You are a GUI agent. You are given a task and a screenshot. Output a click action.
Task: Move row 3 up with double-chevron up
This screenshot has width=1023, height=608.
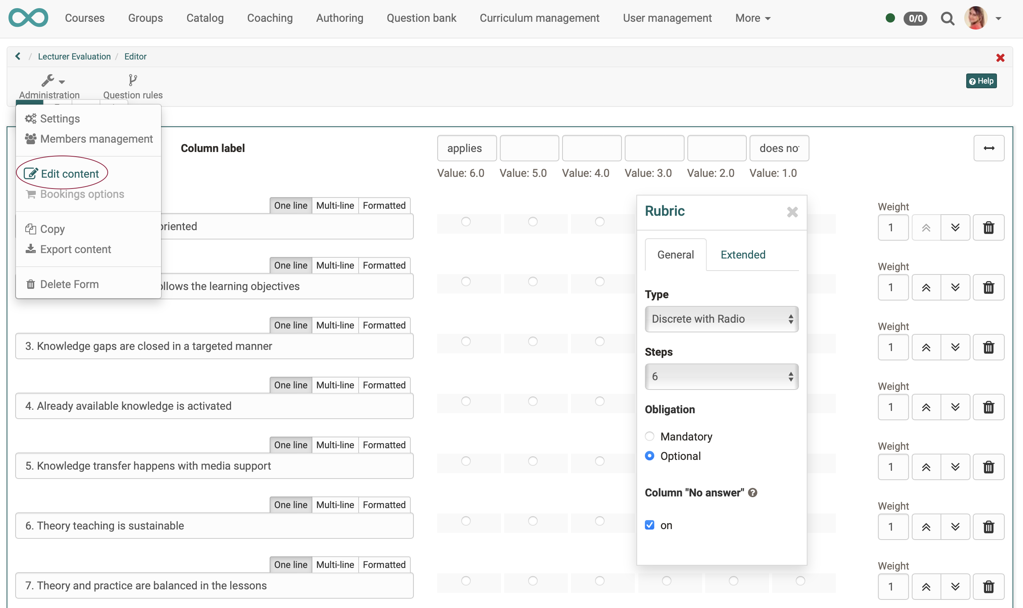[x=926, y=348]
